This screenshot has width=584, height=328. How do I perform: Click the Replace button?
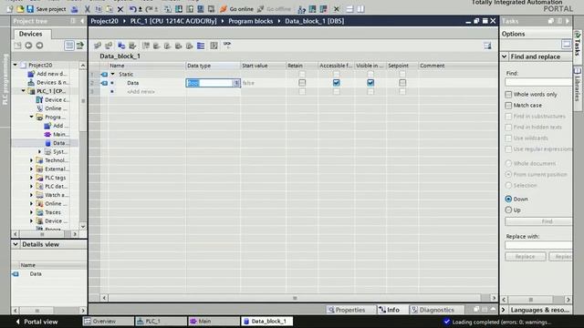(526, 257)
